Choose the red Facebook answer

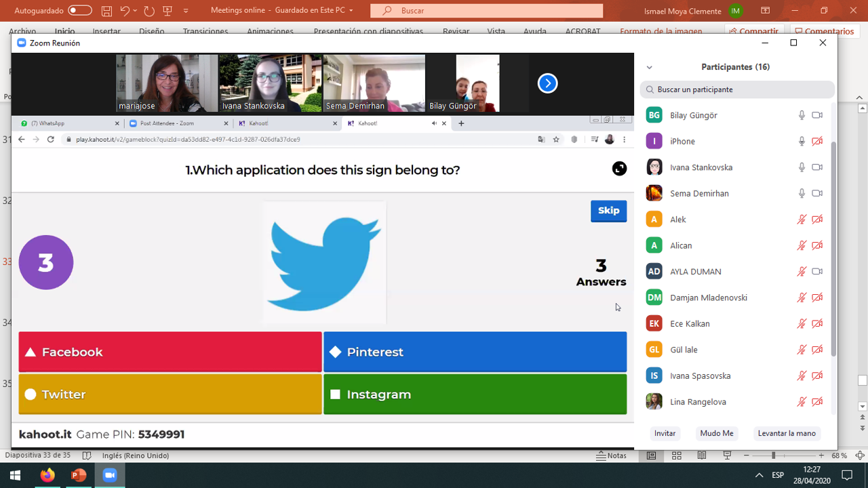pos(170,352)
